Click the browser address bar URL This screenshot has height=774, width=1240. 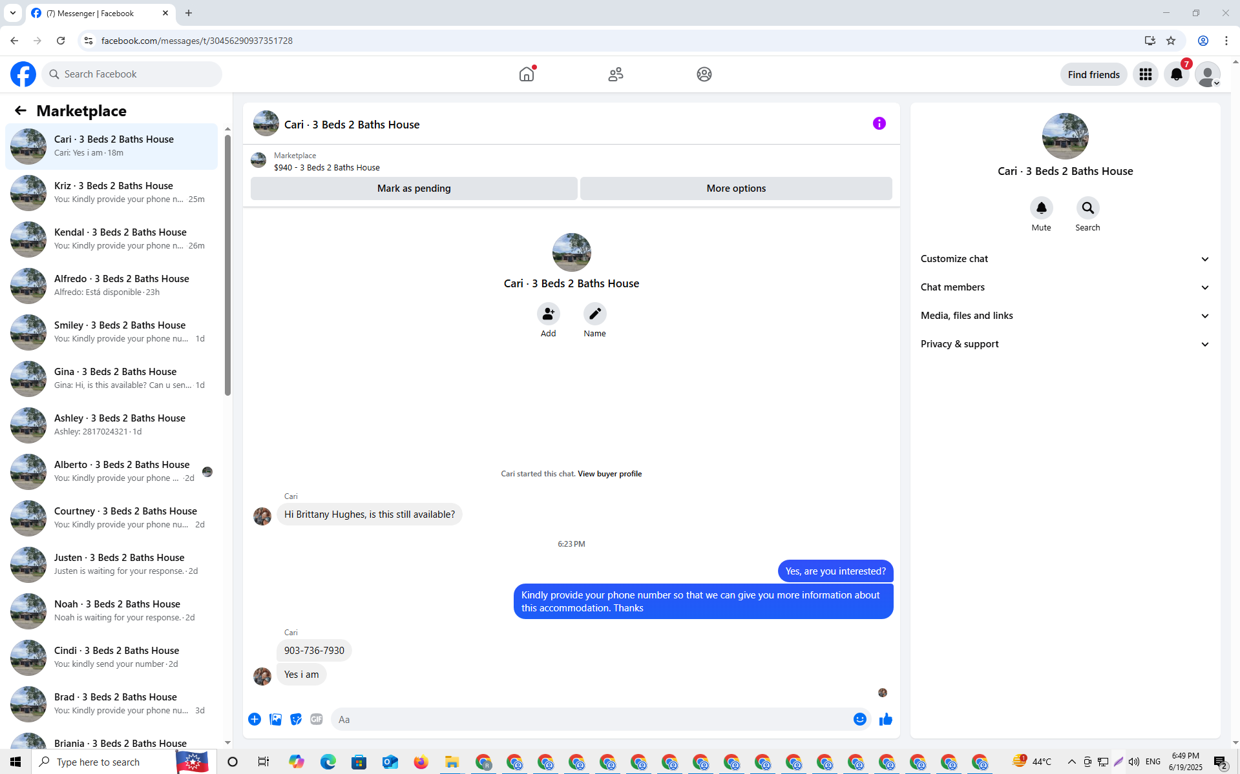tap(197, 41)
